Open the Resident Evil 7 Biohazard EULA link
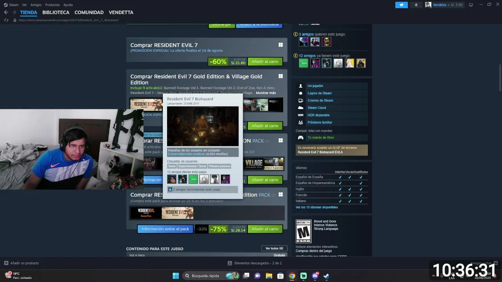502x282 pixels. [320, 152]
